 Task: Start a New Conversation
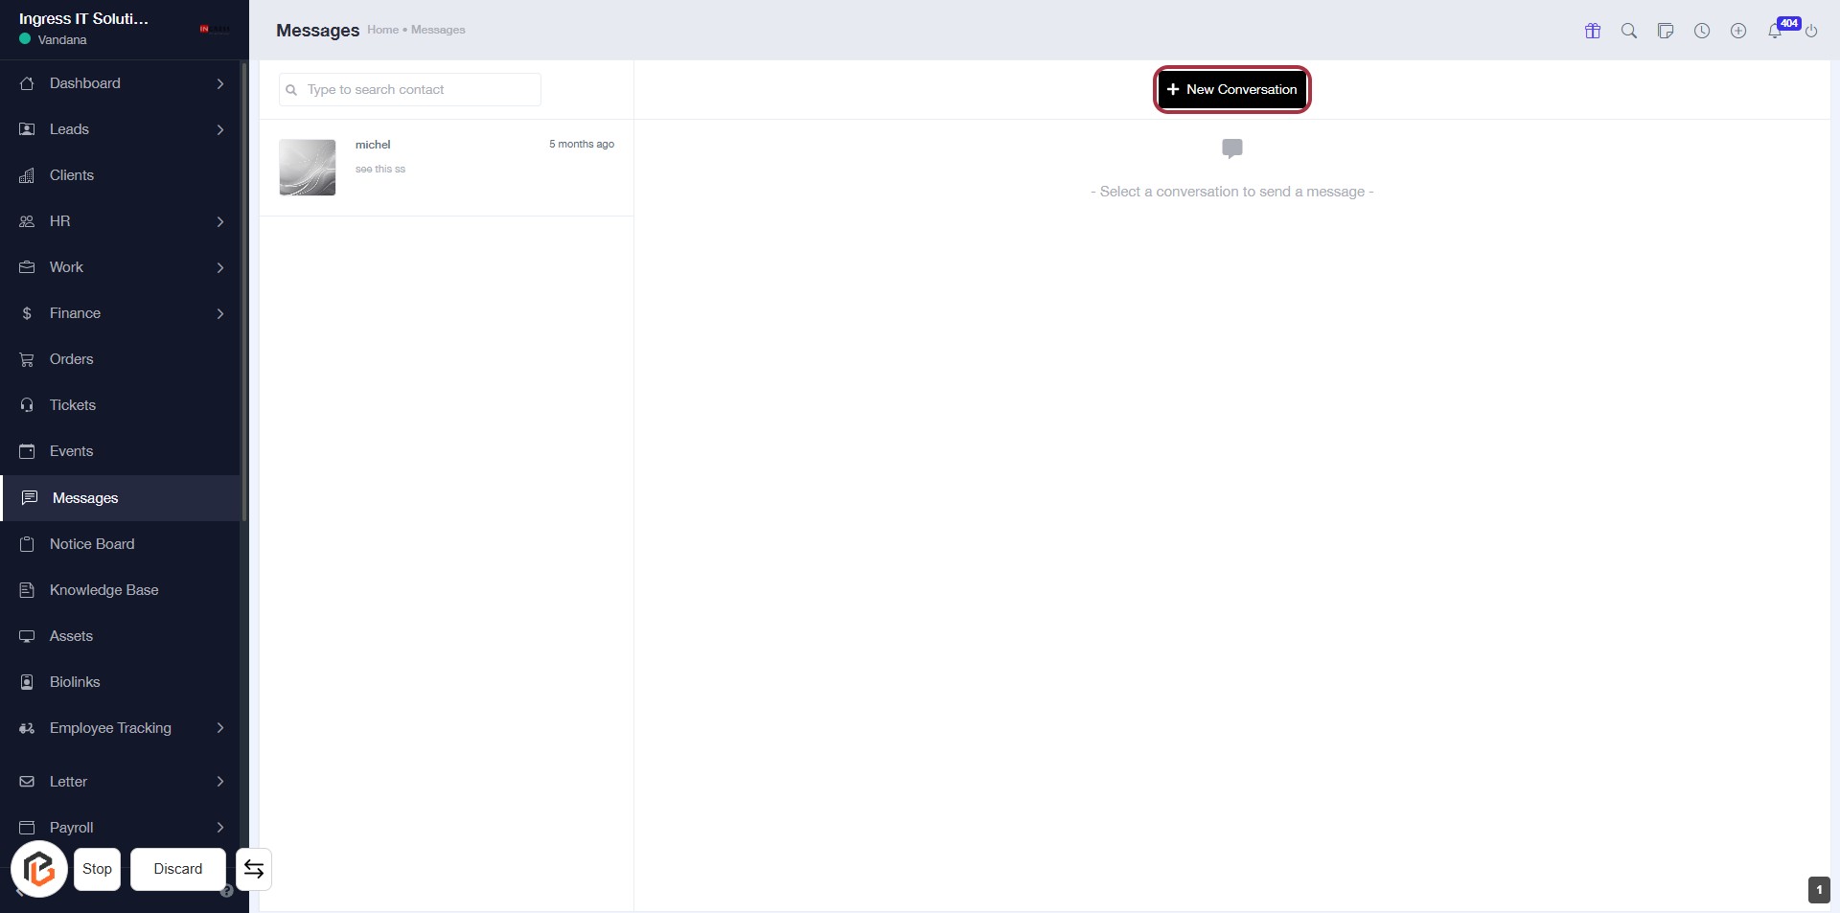[1231, 89]
